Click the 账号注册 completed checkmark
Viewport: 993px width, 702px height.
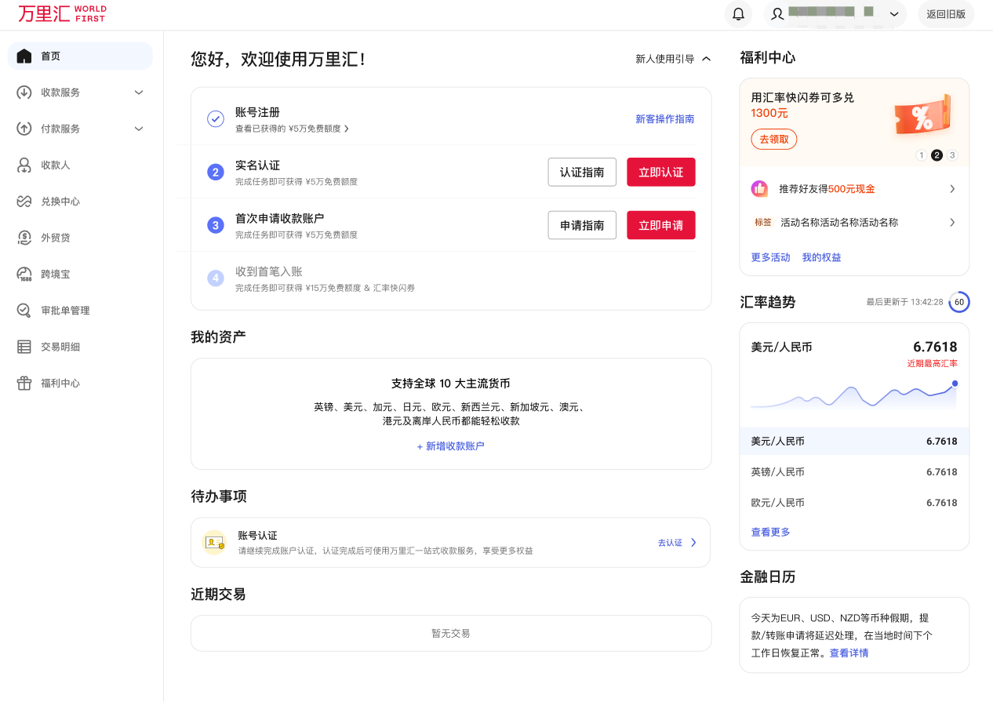(216, 118)
